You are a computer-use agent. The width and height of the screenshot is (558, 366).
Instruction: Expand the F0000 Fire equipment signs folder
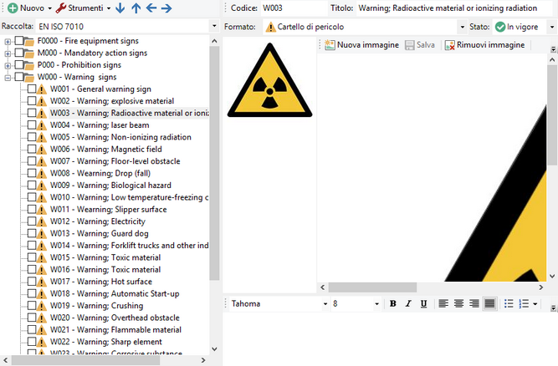click(x=8, y=41)
